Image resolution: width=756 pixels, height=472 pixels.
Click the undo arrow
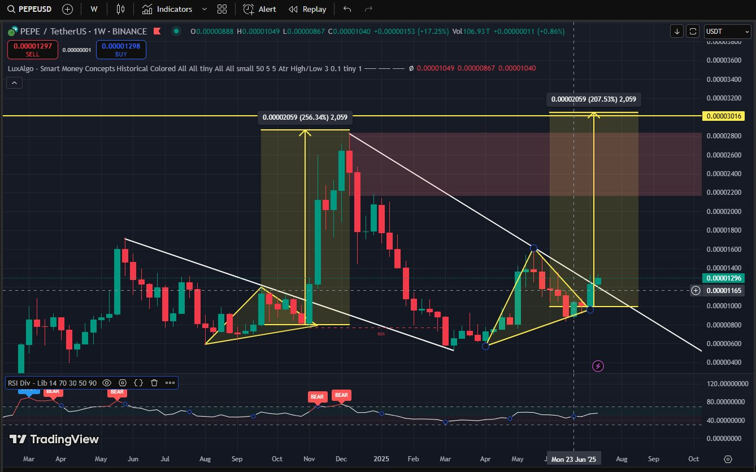click(x=347, y=9)
